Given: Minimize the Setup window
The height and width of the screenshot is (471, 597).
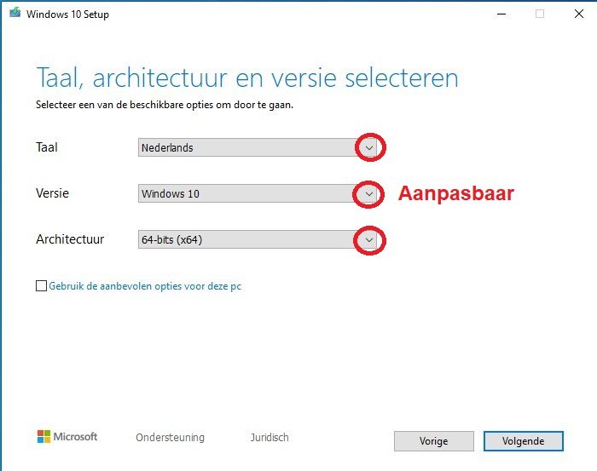Looking at the screenshot, I should (497, 14).
